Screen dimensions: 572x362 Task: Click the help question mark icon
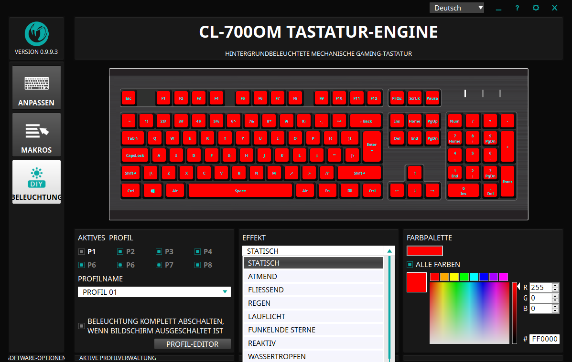click(517, 8)
